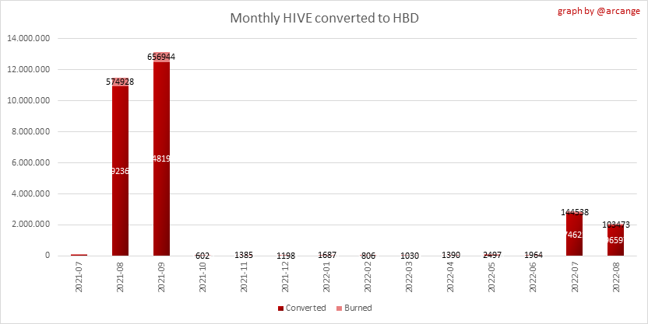Viewport: 648px width, 324px height.
Task: Click the data label 806
Action: pyautogui.click(x=368, y=256)
